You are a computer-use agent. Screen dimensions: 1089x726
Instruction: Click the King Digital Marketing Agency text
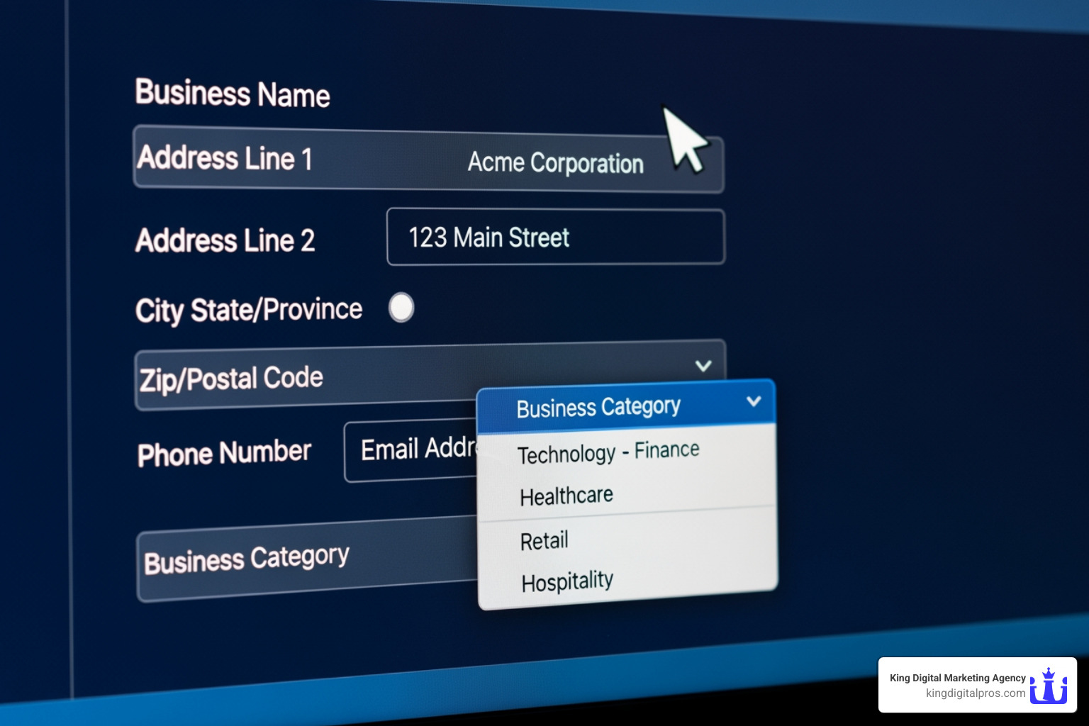957,678
